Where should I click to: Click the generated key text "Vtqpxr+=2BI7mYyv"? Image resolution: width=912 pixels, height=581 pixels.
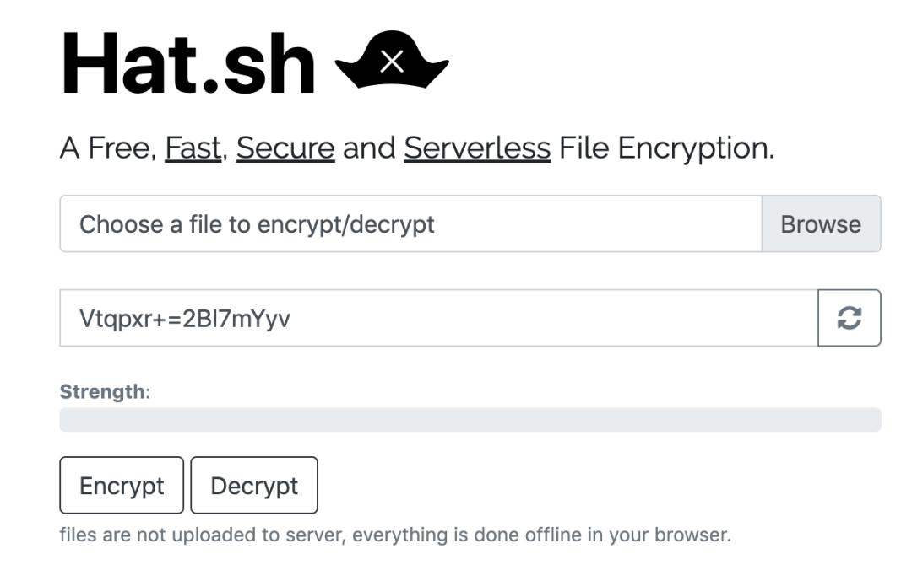tap(185, 318)
